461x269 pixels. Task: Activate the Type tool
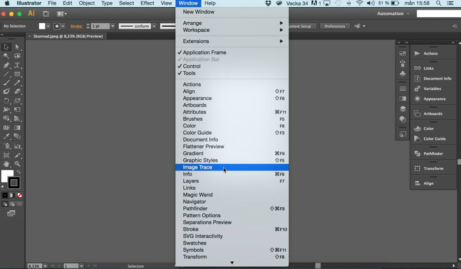17,65
